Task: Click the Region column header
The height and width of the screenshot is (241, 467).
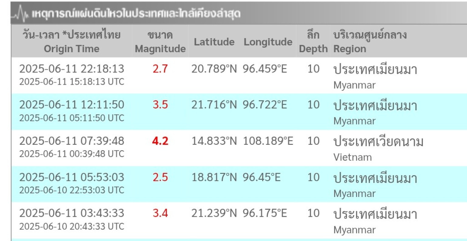Action: pos(370,42)
